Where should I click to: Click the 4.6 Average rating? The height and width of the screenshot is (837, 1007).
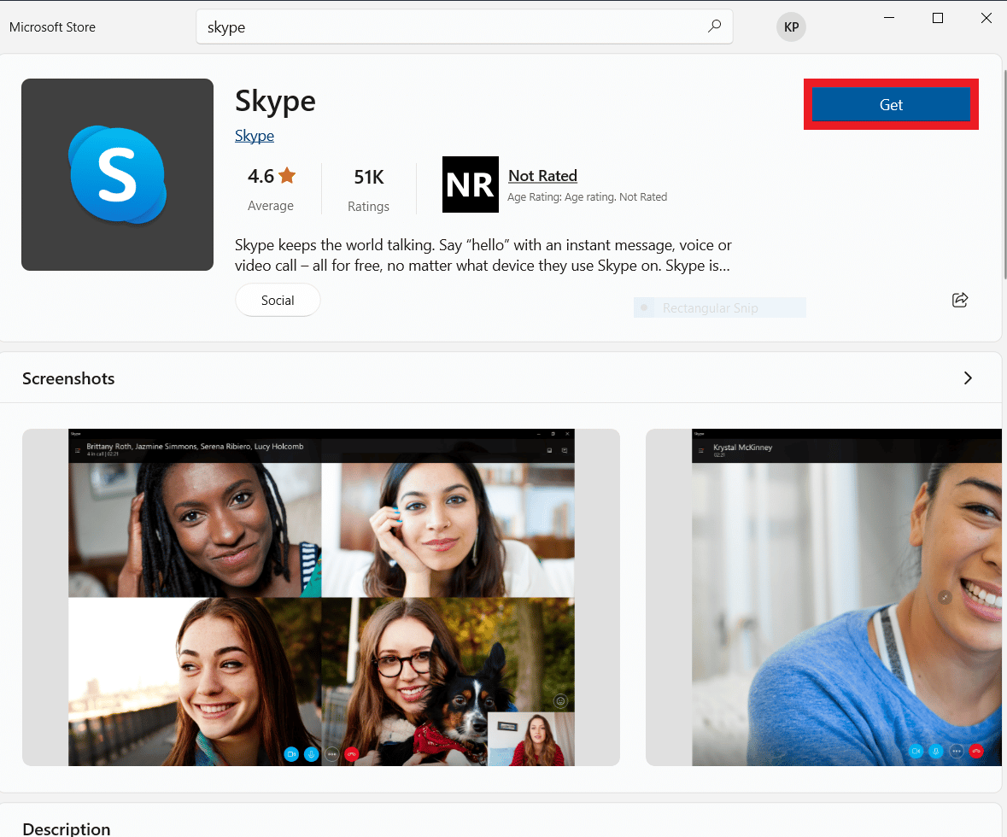coord(271,188)
